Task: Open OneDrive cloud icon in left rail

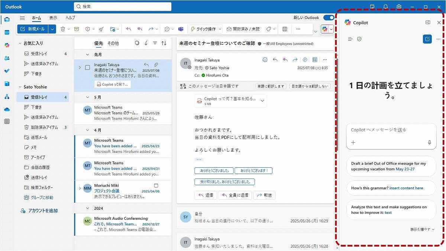Action: pyautogui.click(x=7, y=109)
